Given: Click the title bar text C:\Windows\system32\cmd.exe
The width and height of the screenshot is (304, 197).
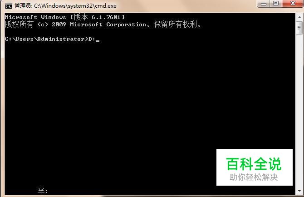Looking at the screenshot, I should (x=75, y=6).
